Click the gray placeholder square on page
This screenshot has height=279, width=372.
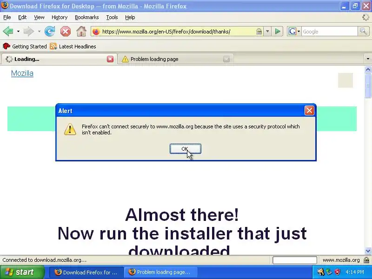tap(345, 80)
